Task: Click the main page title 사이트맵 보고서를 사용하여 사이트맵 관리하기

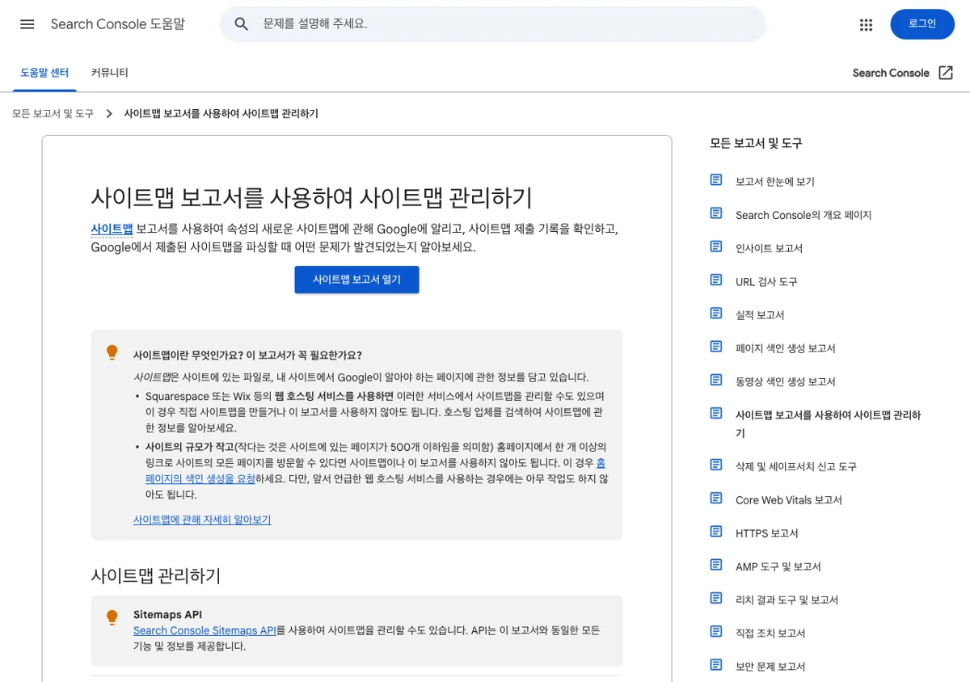Action: tap(311, 198)
